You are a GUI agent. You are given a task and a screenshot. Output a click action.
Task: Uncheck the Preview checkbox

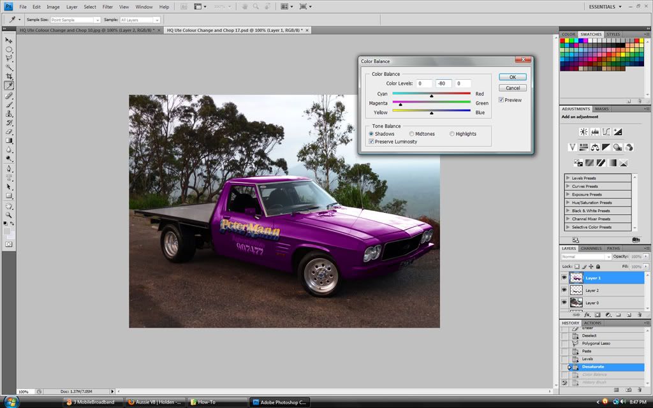(501, 100)
